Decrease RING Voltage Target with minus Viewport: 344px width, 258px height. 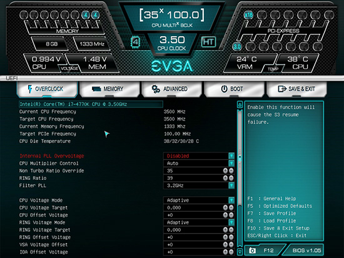(x=231, y=230)
